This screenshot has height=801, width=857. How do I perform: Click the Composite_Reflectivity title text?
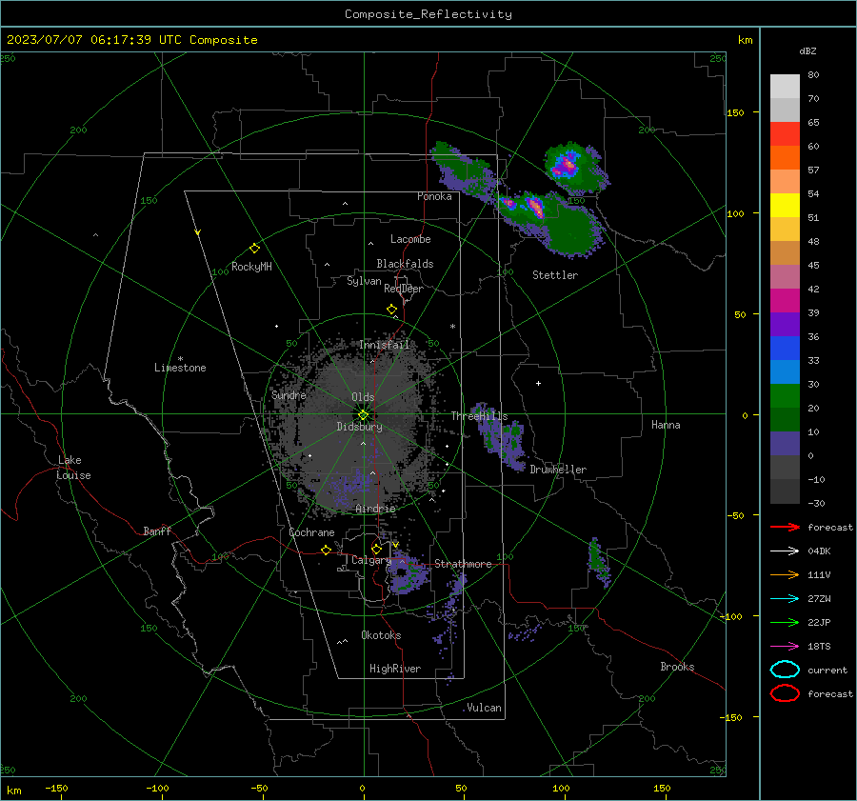(428, 14)
